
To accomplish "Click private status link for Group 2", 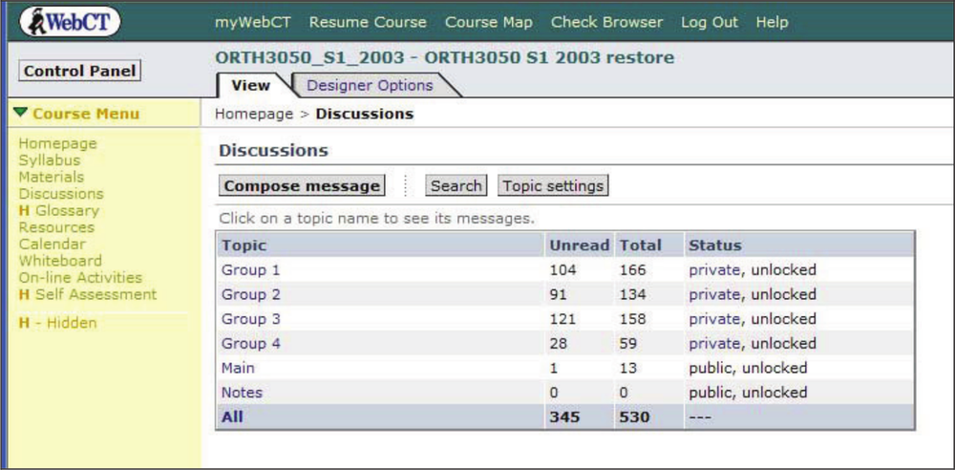I will 714,294.
